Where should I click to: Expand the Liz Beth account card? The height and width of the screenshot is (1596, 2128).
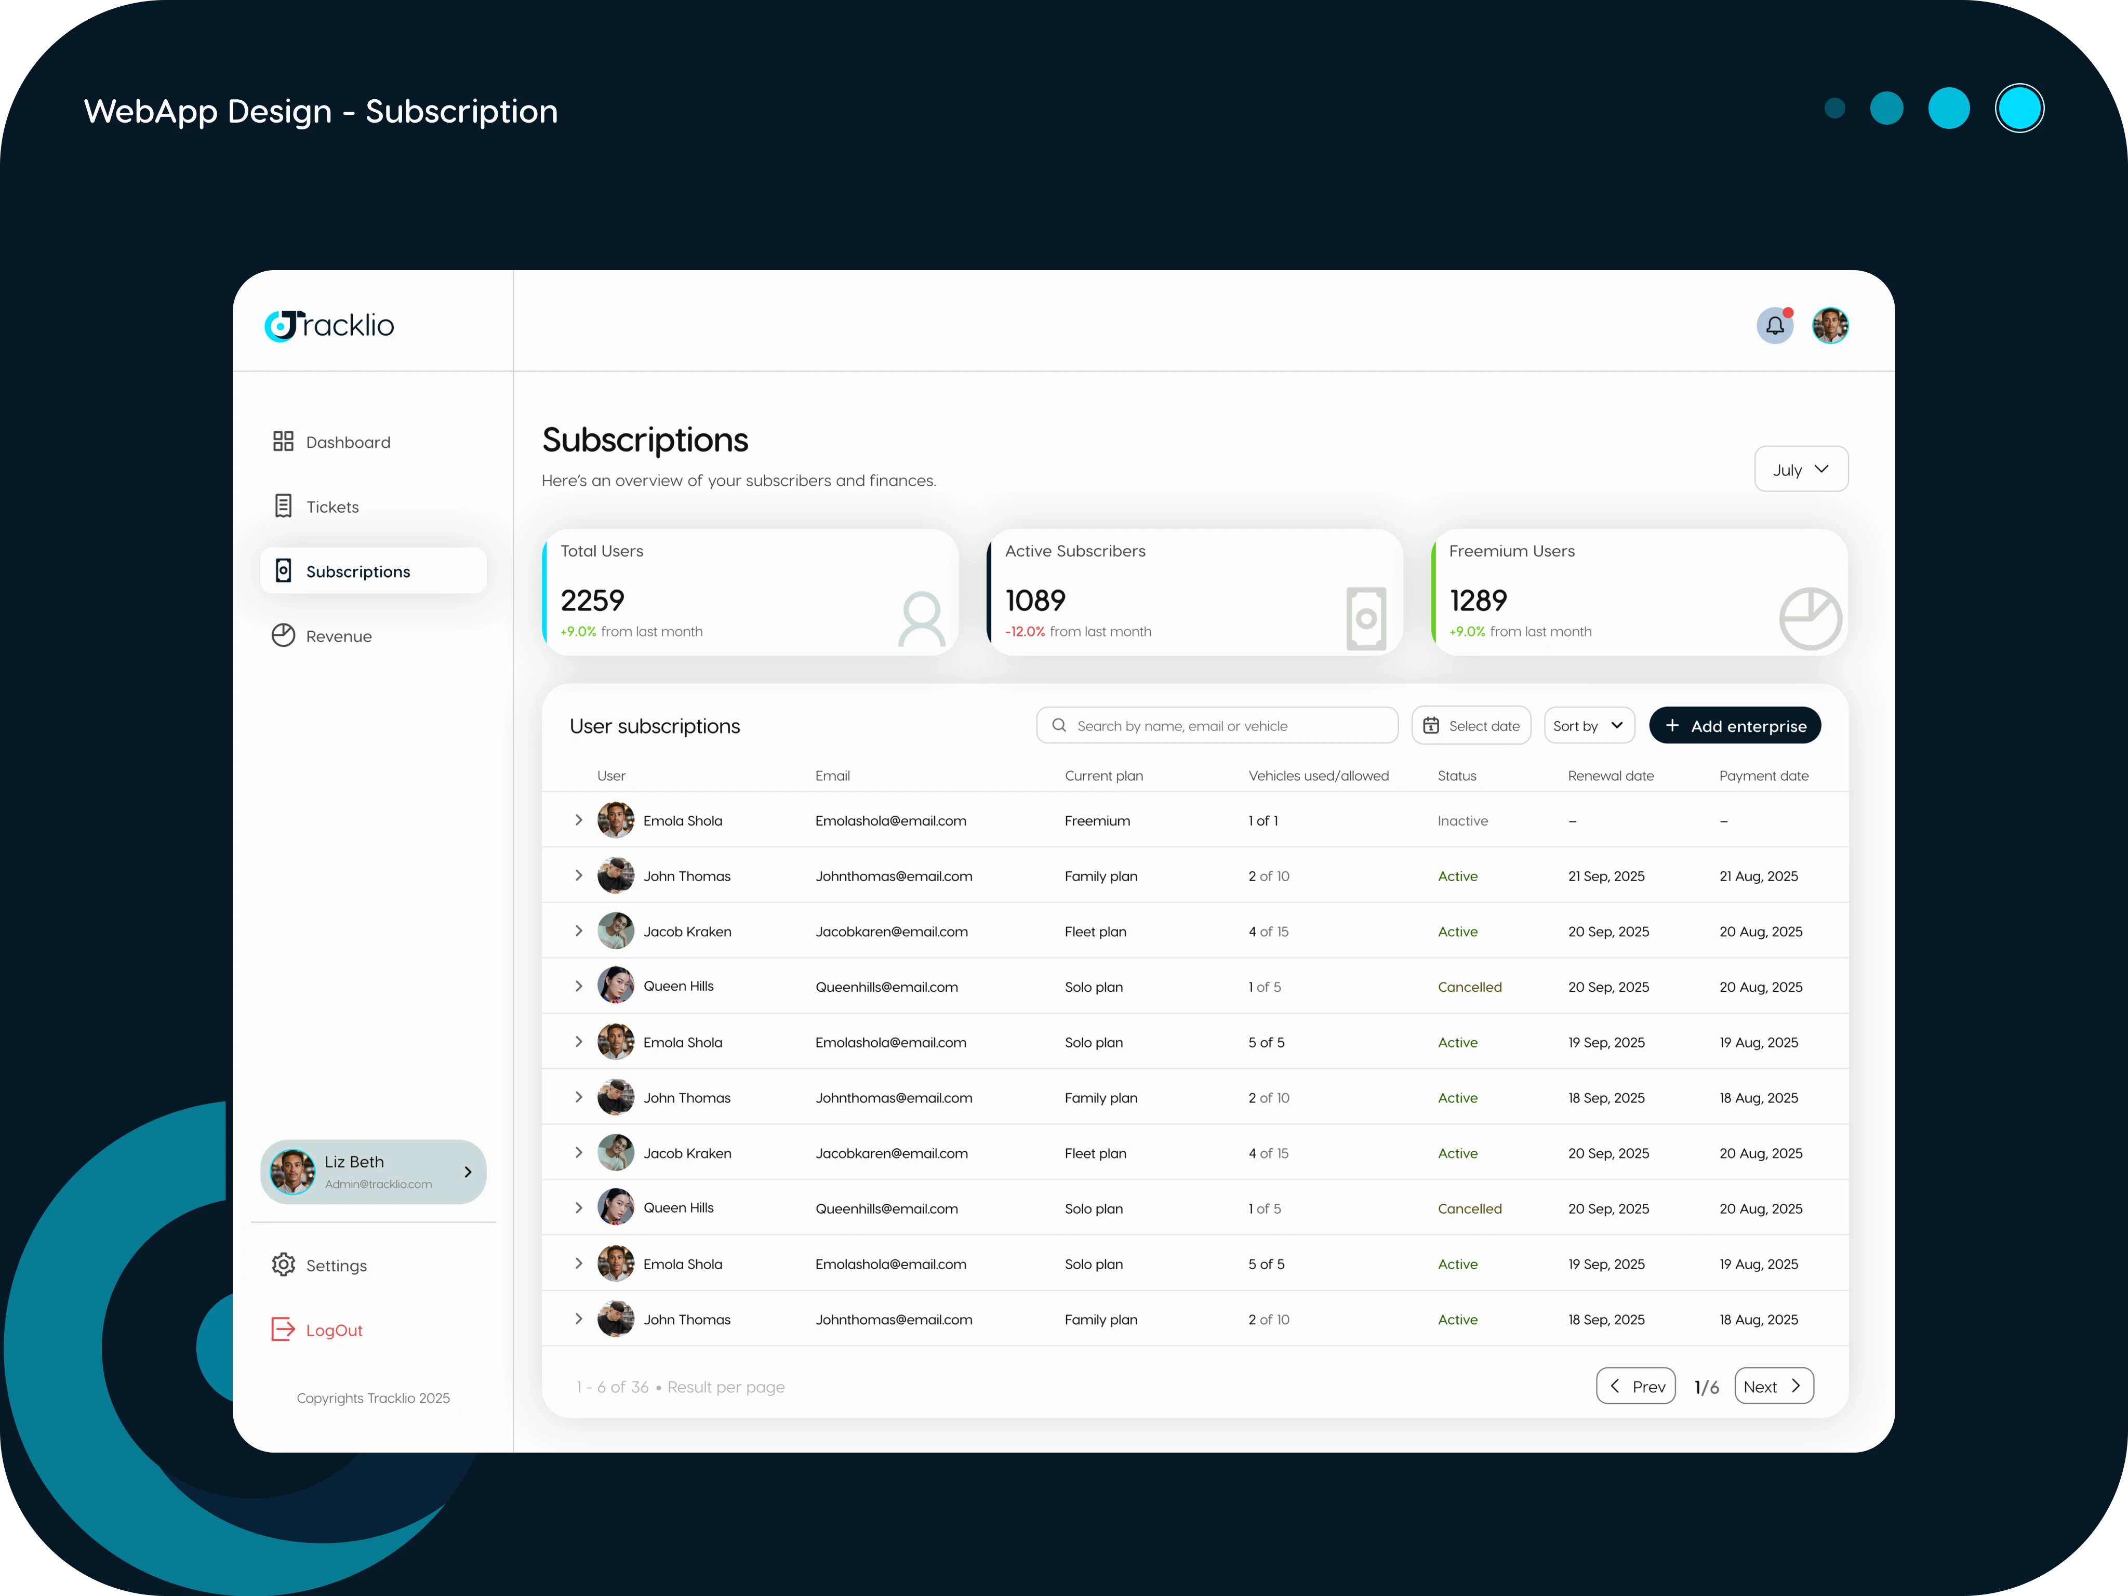[x=468, y=1172]
